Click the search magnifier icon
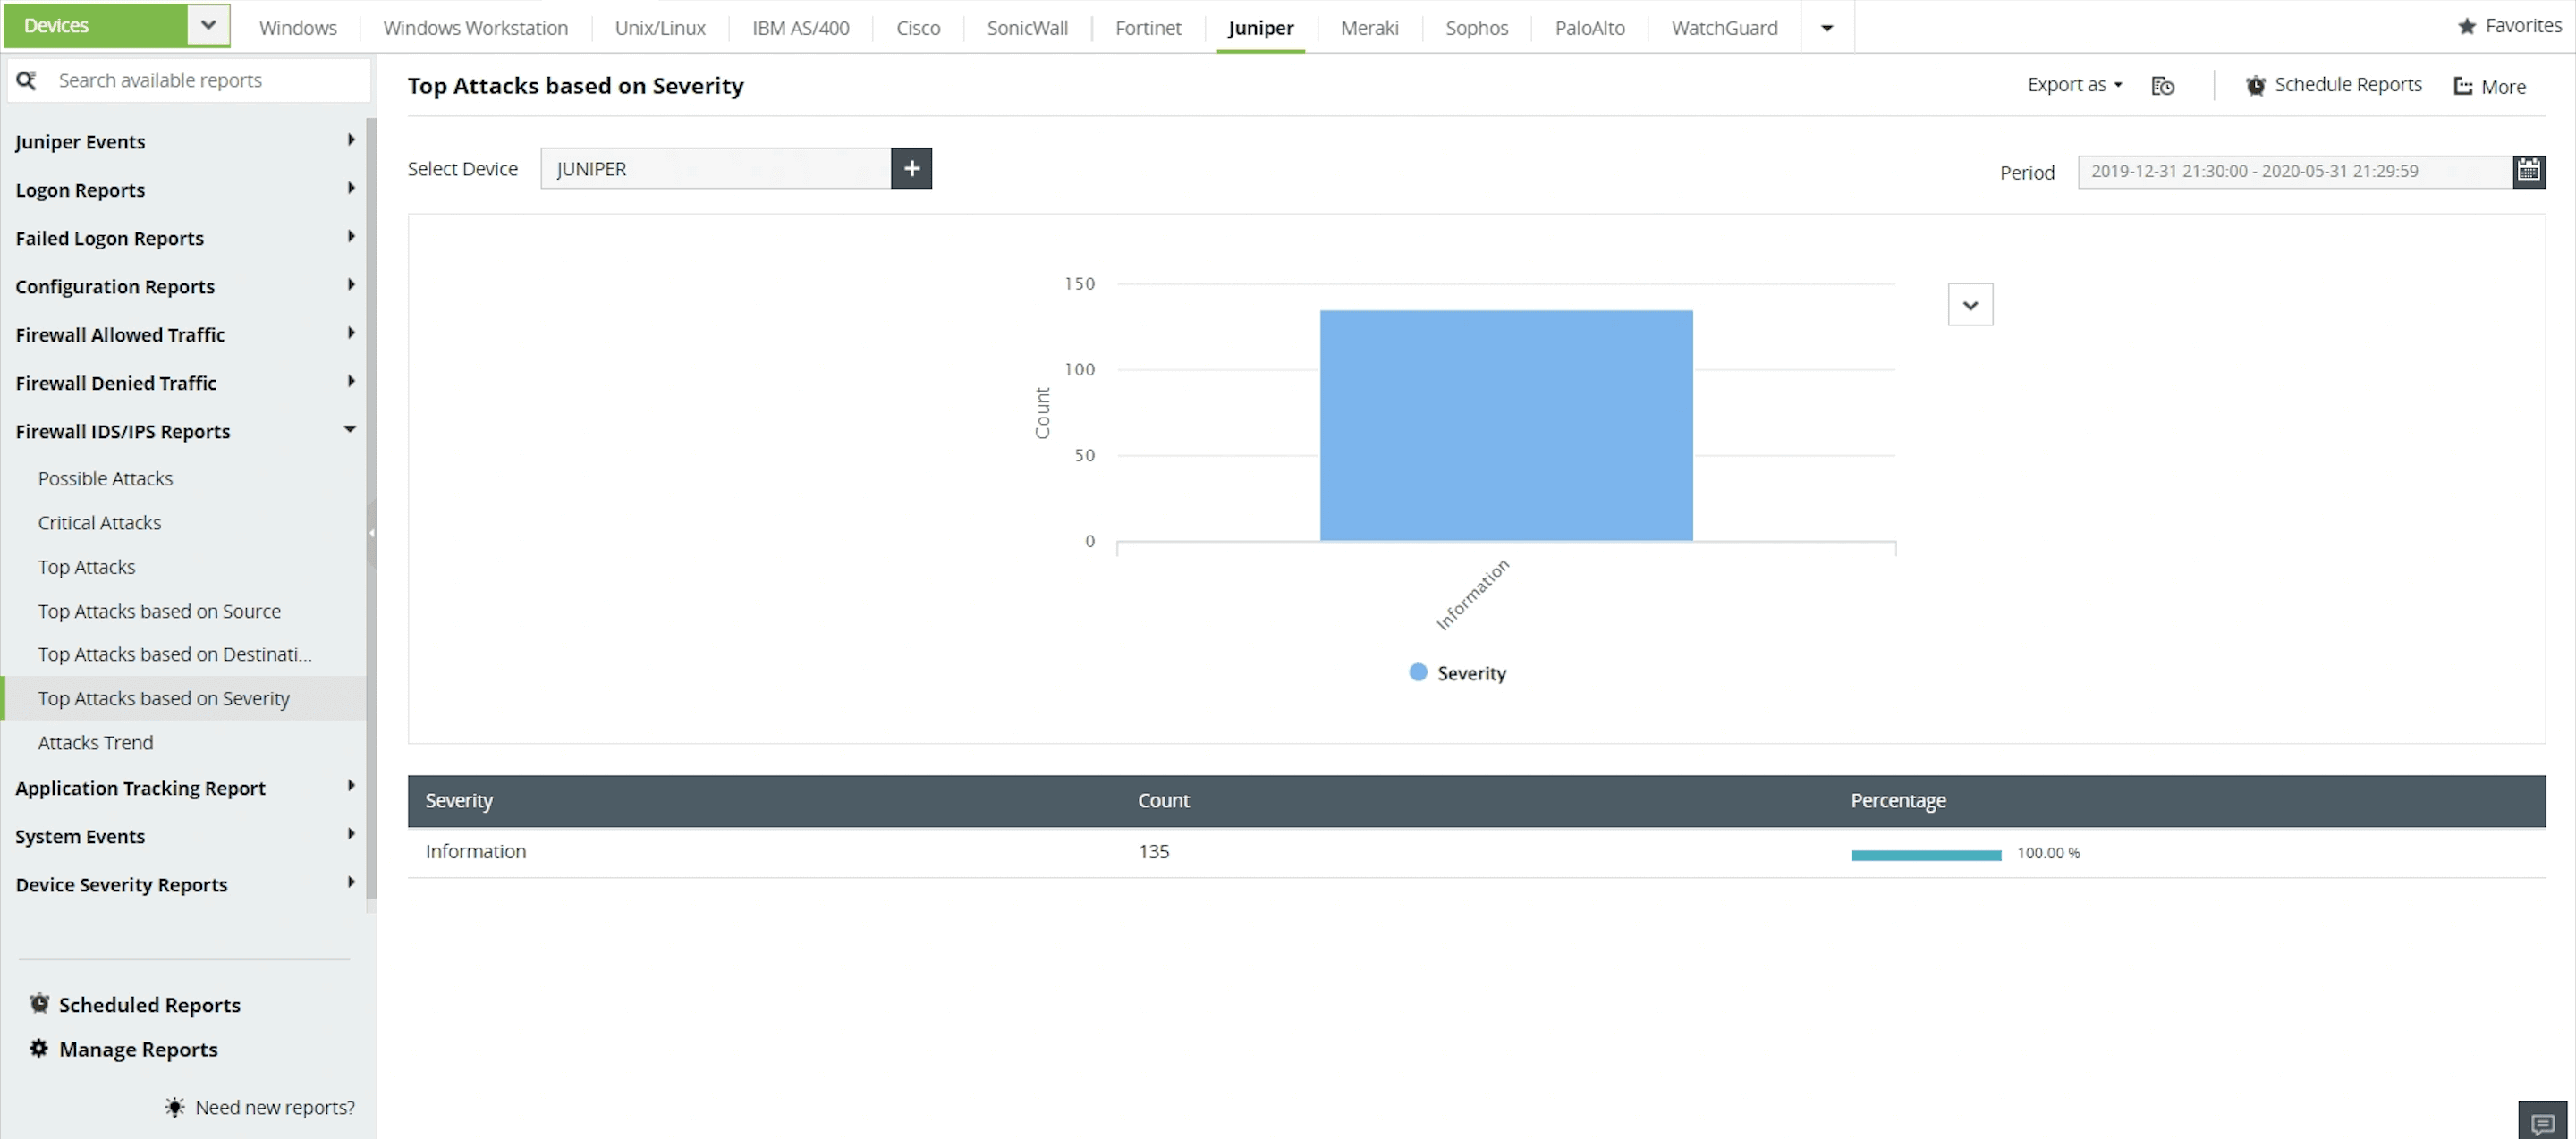Viewport: 2576px width, 1139px height. [26, 80]
